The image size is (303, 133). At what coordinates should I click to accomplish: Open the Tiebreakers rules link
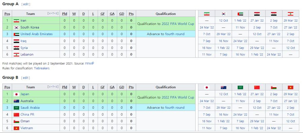point(42,68)
